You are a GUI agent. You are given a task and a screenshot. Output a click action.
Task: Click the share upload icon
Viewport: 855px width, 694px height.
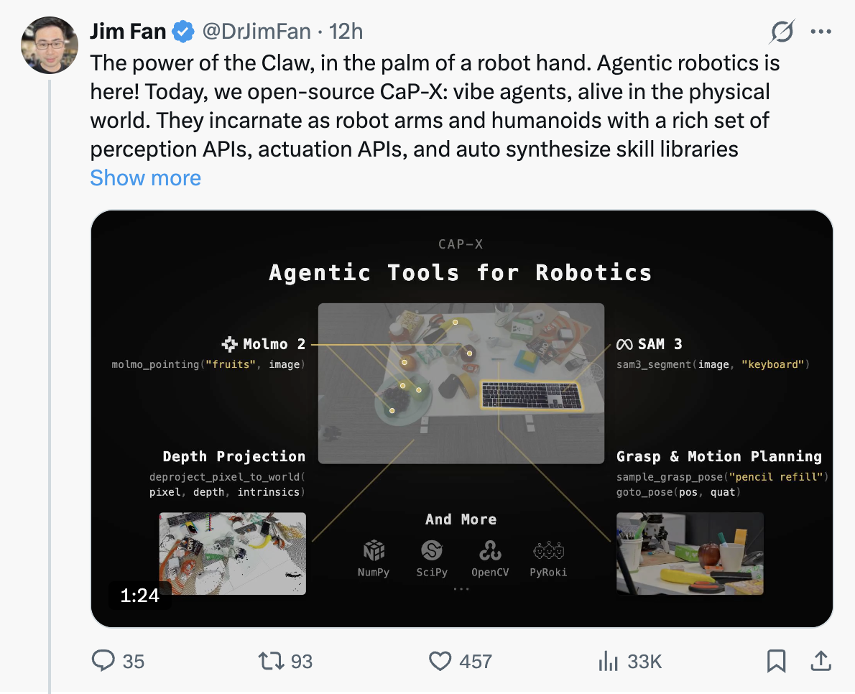(x=821, y=660)
